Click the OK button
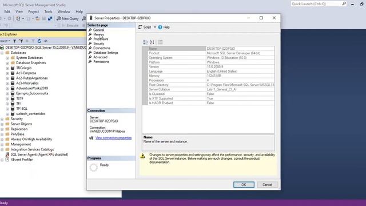 [244, 185]
